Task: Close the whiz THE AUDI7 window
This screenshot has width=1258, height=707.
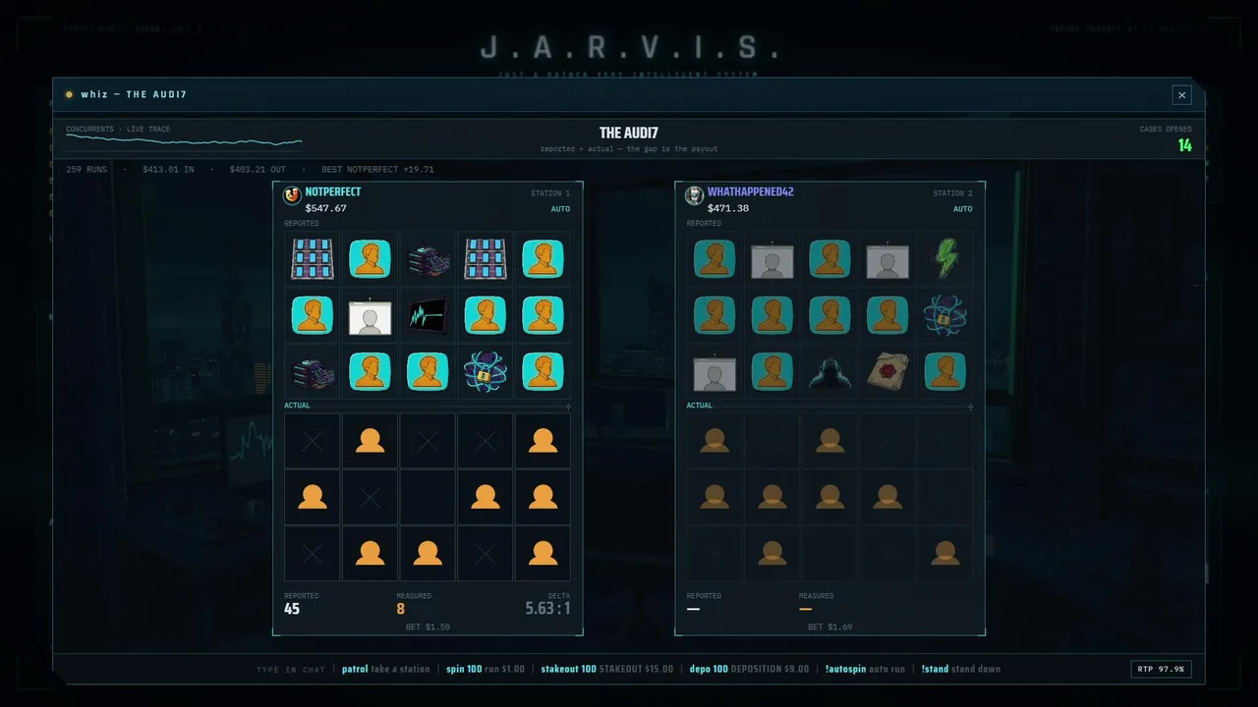Action: [x=1181, y=95]
